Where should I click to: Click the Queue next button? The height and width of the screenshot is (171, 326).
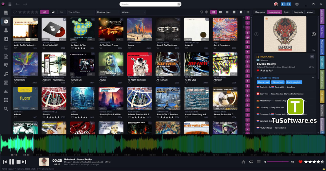pos(263,82)
